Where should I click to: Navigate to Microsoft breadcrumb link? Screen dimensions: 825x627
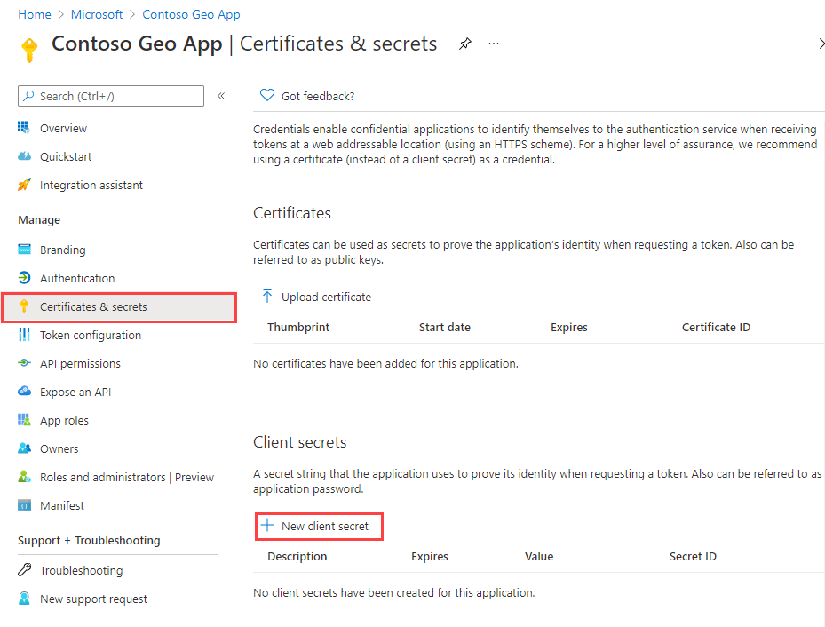coord(98,14)
